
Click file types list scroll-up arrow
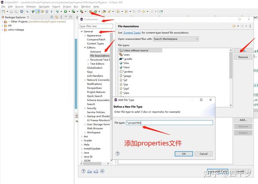231,50
